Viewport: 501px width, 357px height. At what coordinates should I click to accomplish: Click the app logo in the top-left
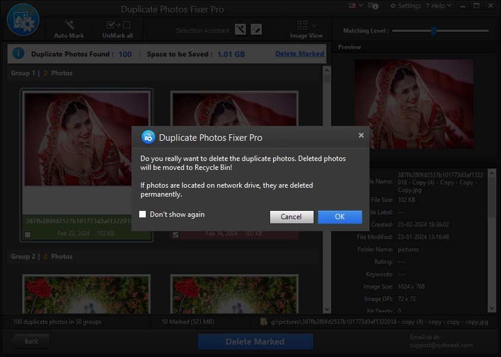(23, 20)
